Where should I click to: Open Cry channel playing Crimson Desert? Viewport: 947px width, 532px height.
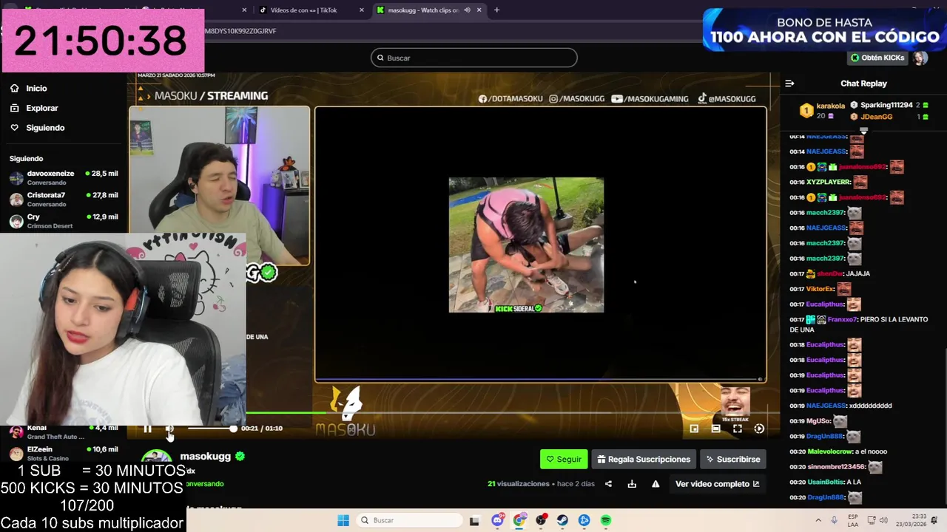pos(64,220)
